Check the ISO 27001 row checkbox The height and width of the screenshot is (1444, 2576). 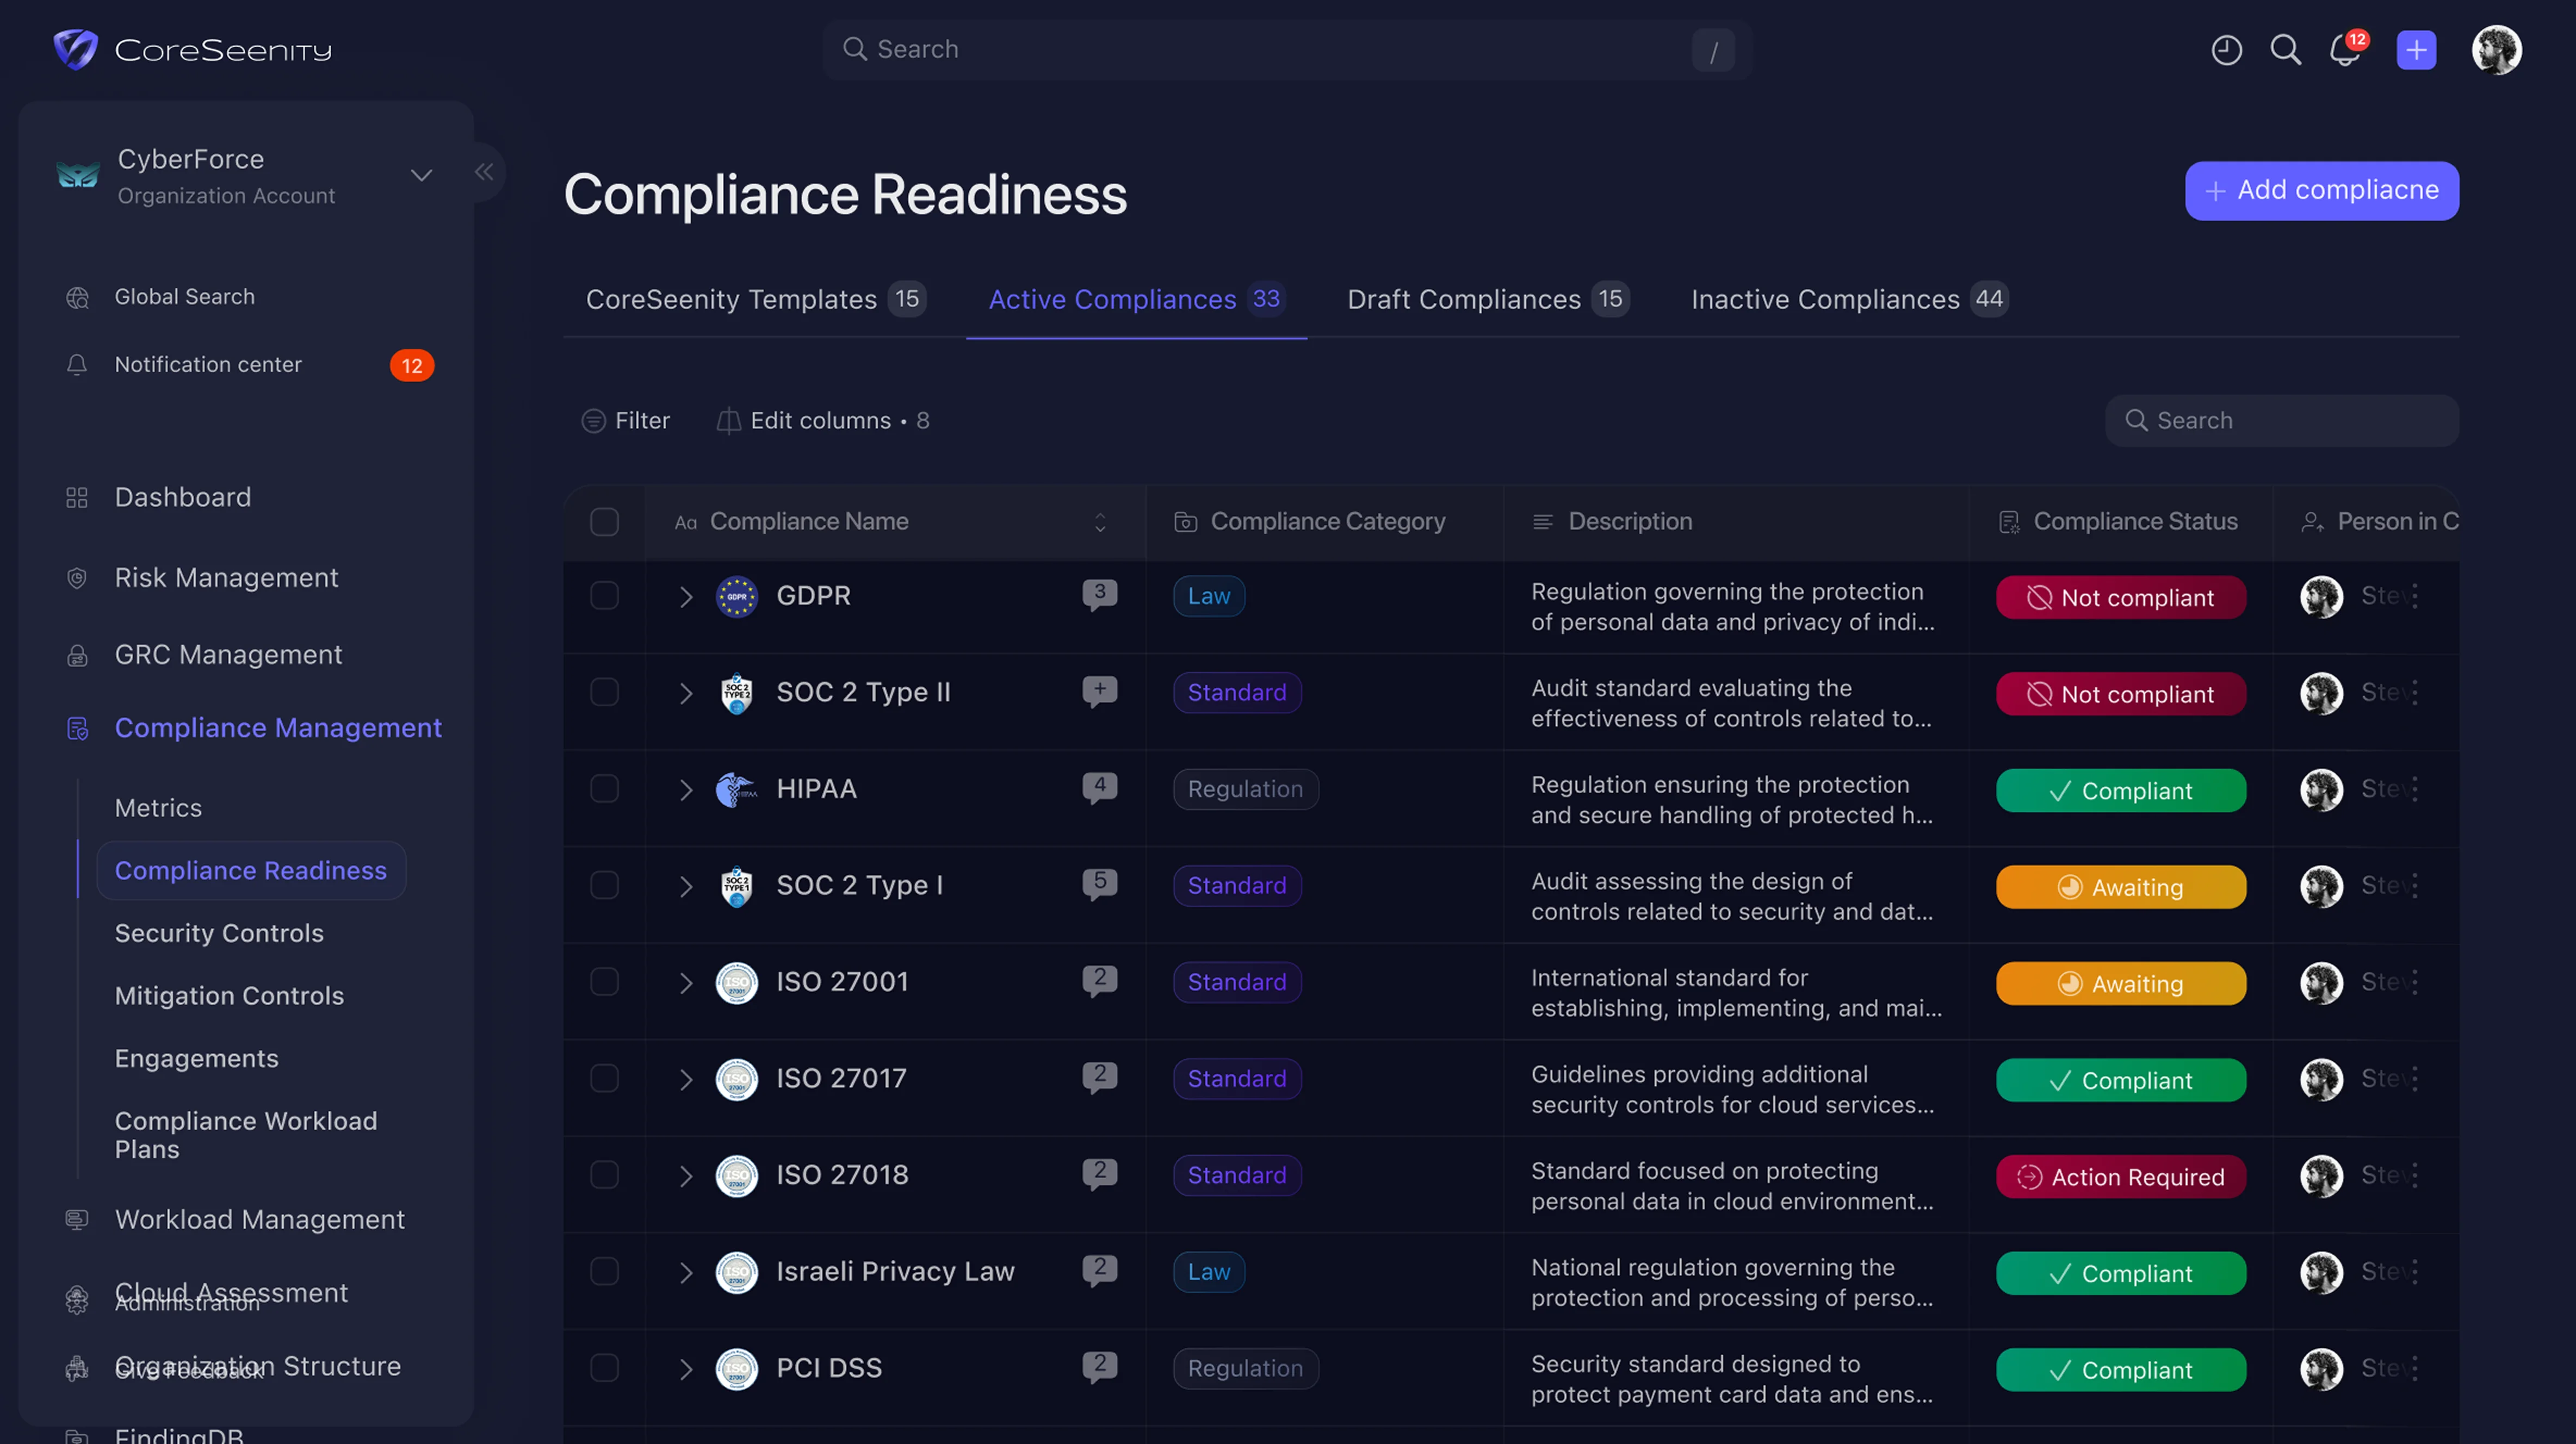(604, 981)
